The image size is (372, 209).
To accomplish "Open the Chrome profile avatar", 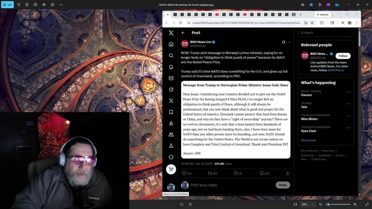I will tap(350, 23).
